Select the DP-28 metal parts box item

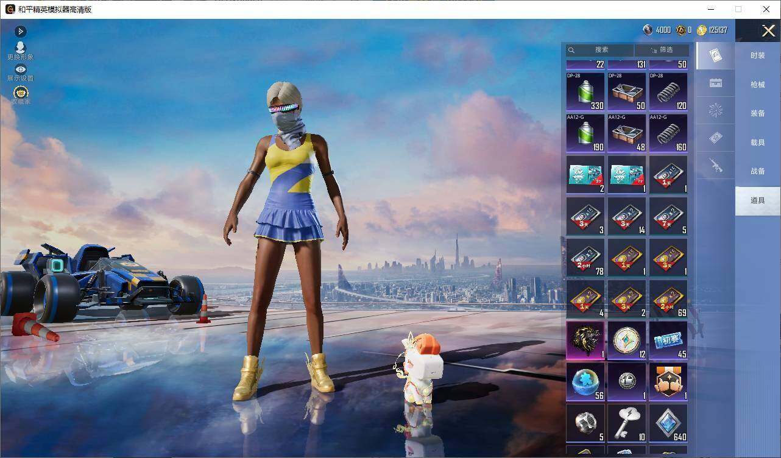(627, 91)
